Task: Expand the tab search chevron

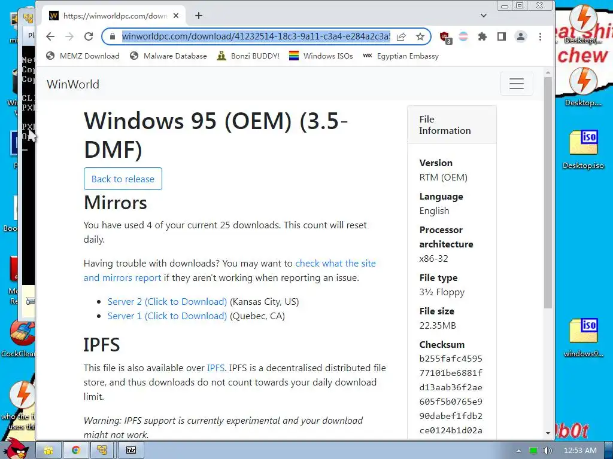Action: [x=484, y=16]
